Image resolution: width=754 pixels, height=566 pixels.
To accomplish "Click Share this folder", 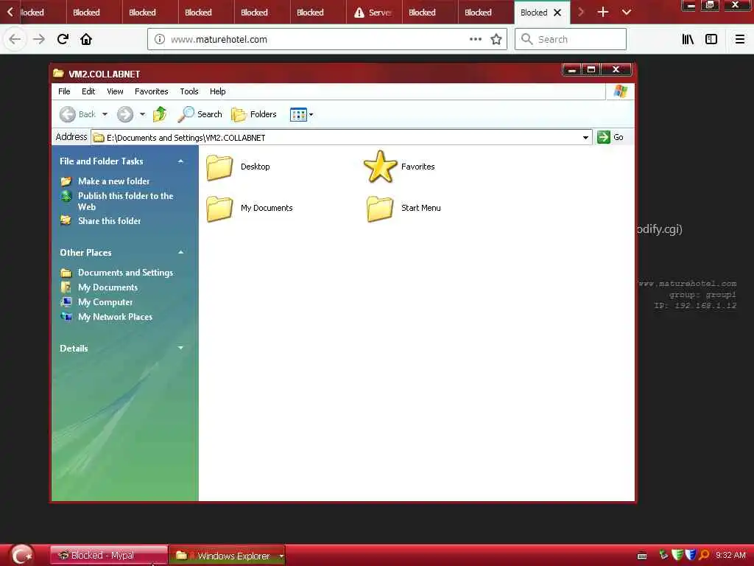I will point(110,221).
